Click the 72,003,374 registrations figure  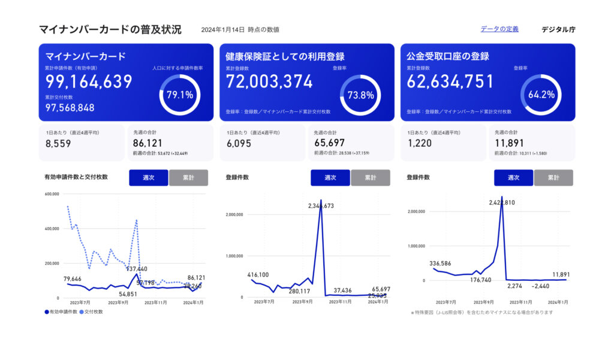(x=269, y=81)
